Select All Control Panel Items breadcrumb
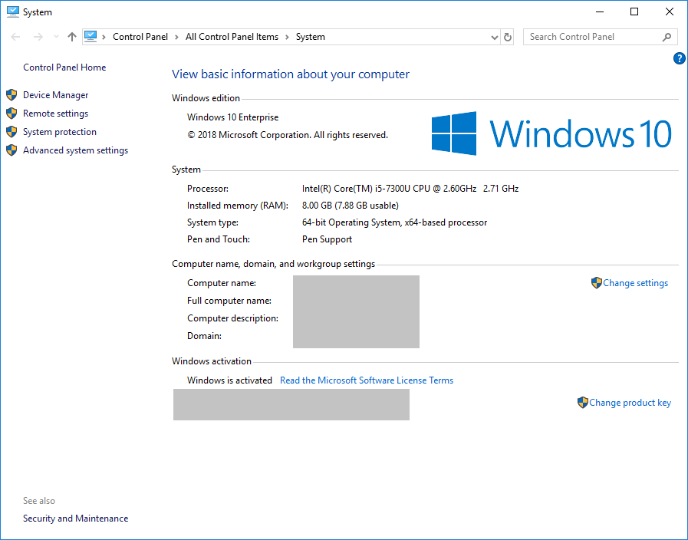Image resolution: width=688 pixels, height=540 pixels. (232, 37)
